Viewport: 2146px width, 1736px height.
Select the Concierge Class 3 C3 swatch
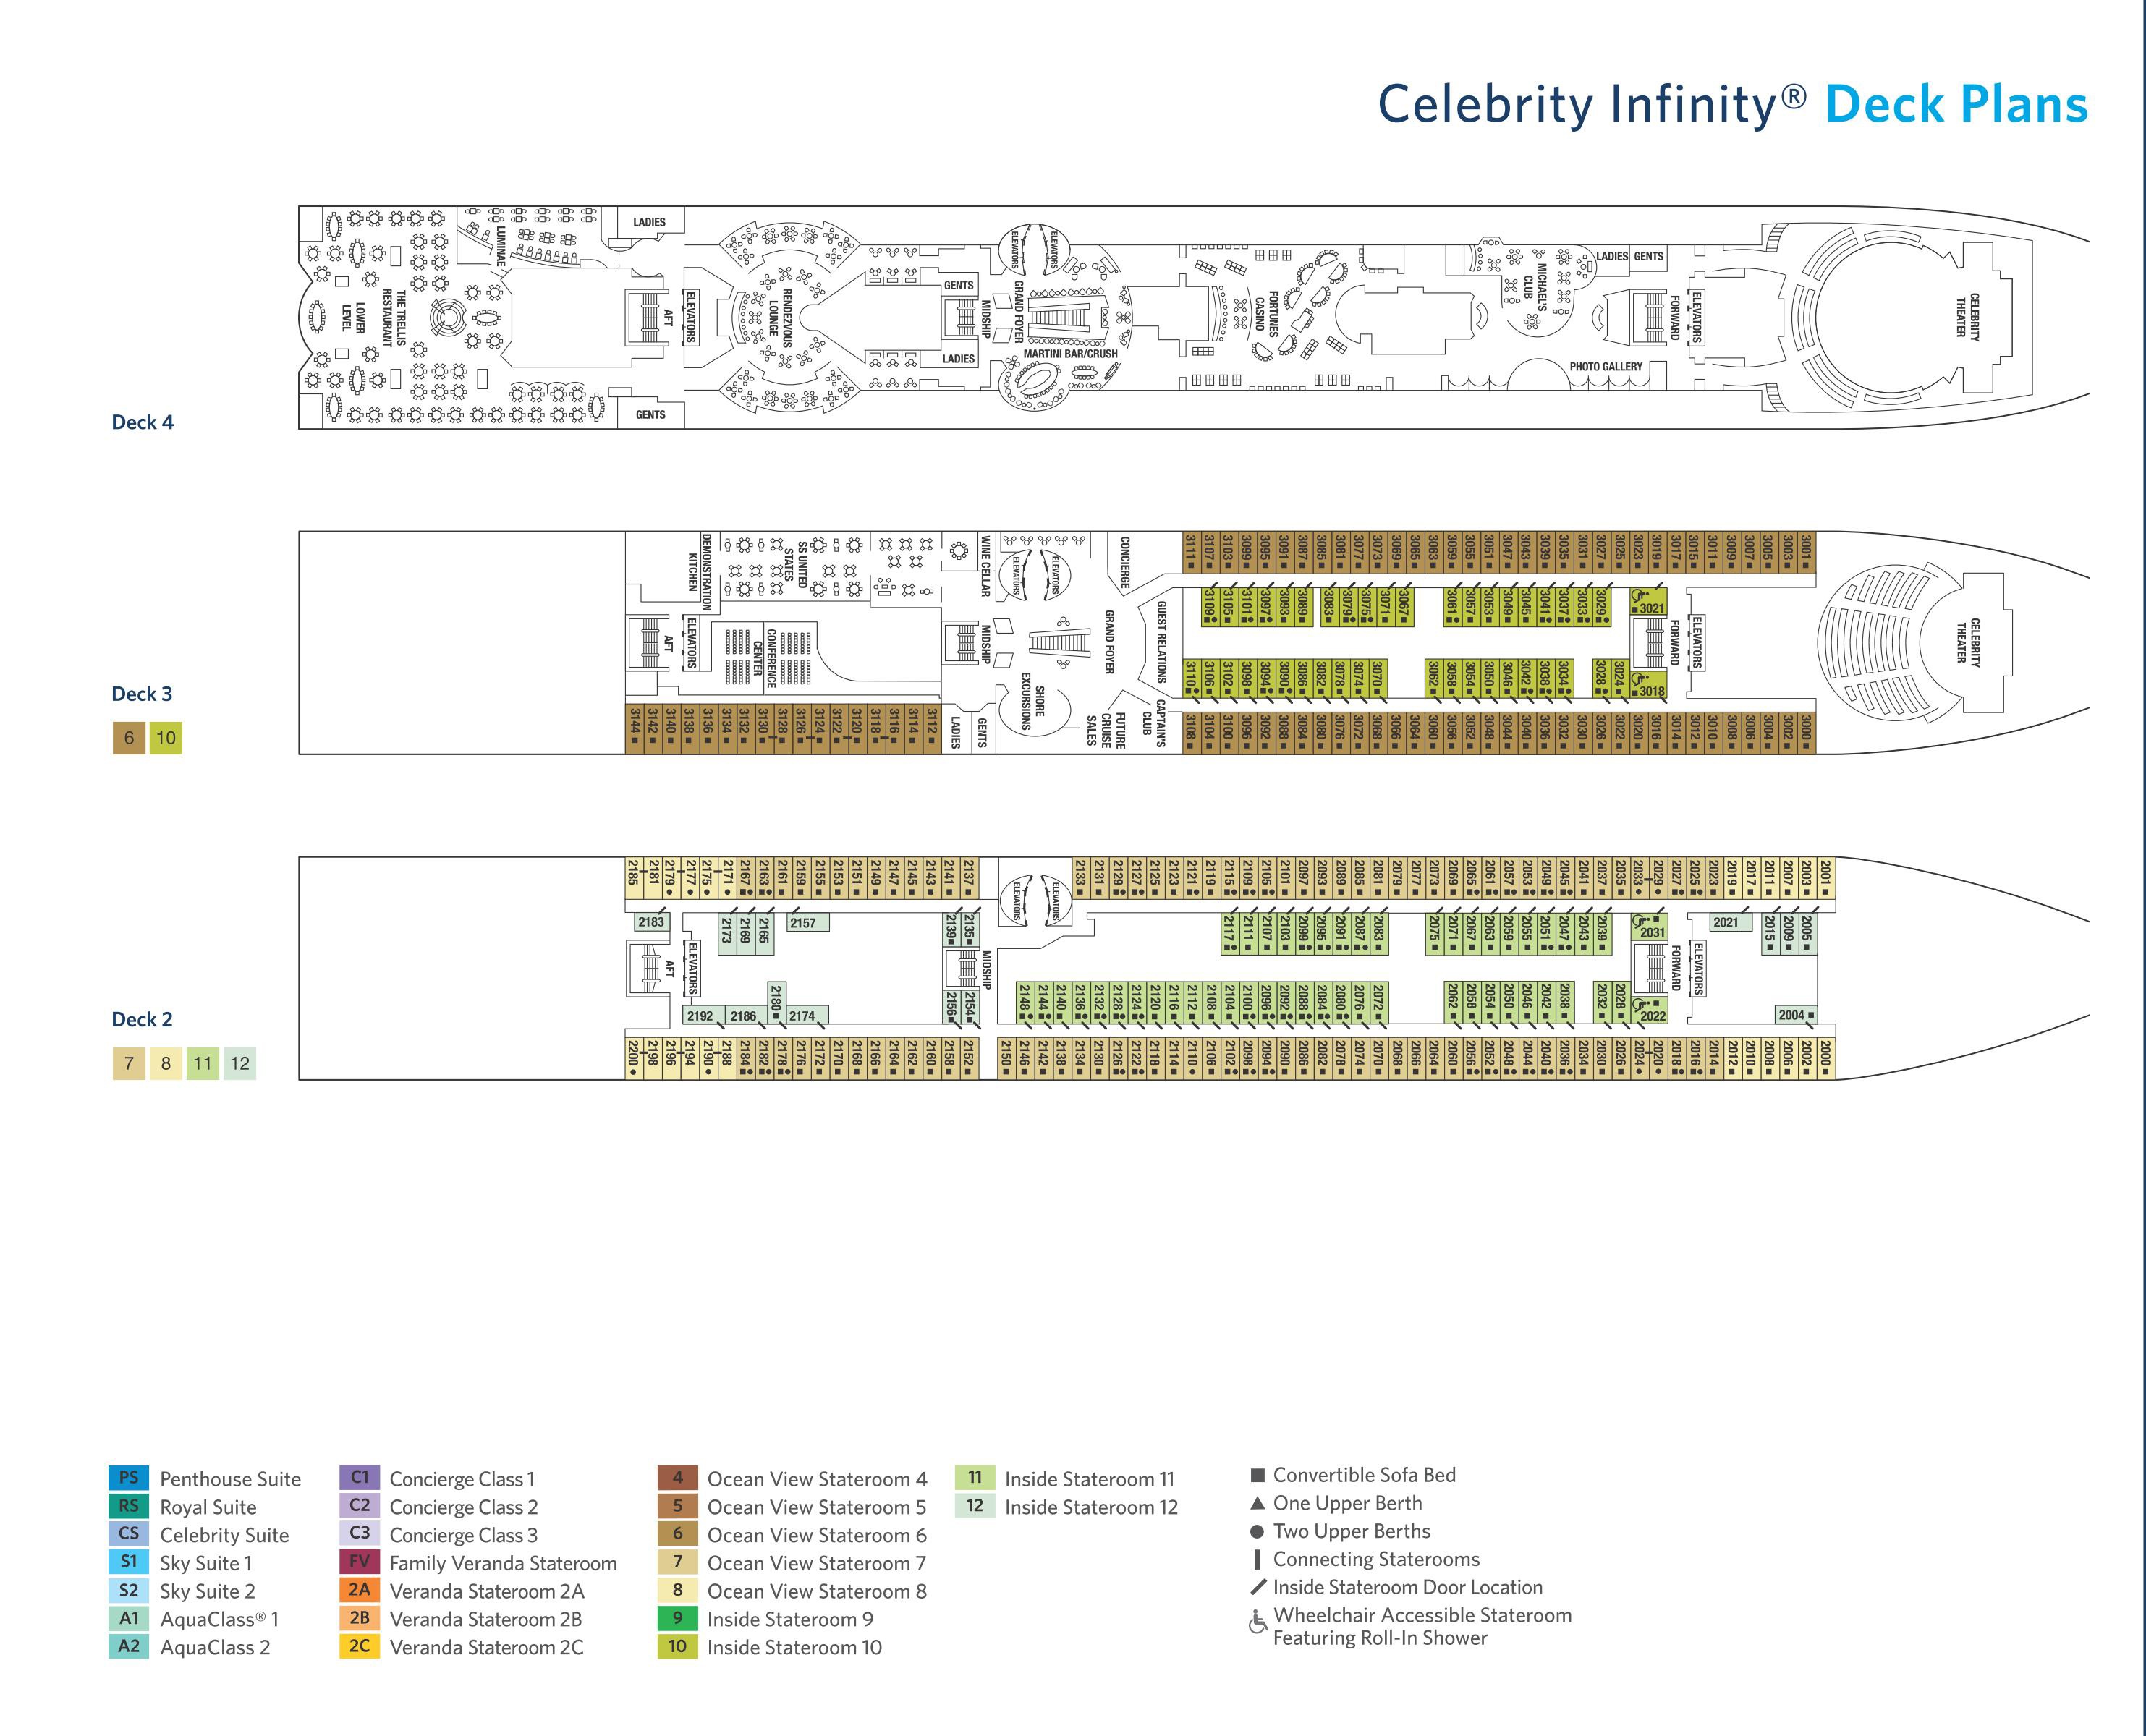click(x=359, y=1534)
